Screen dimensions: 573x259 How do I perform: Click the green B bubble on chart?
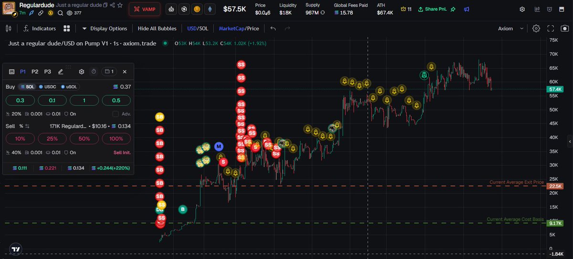[x=182, y=209]
